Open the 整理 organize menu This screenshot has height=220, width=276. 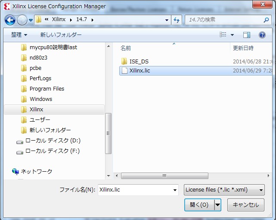(19, 35)
